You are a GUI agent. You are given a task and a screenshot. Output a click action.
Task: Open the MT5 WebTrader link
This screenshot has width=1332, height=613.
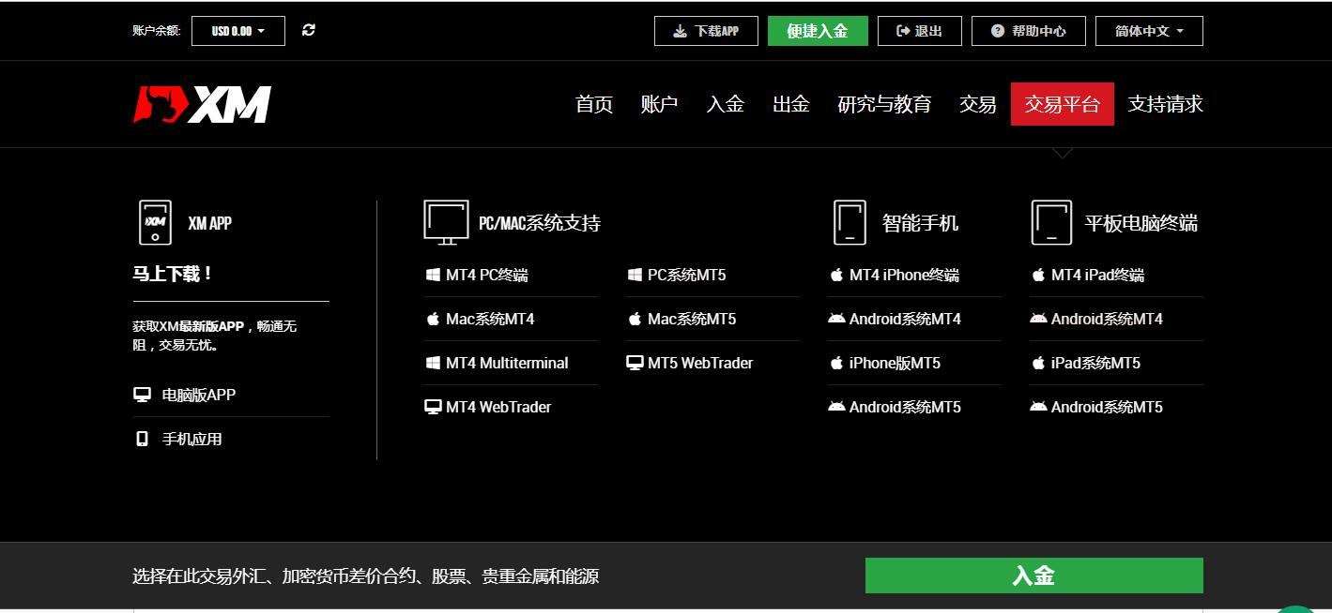(700, 363)
